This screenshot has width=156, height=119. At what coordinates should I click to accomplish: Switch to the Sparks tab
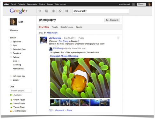point(79,27)
